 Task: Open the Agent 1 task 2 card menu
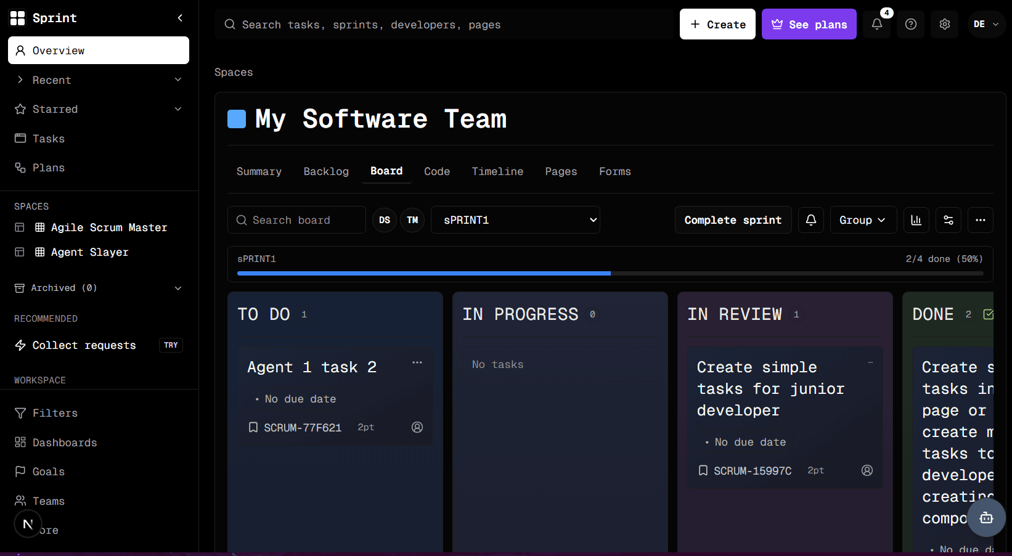pos(417,362)
